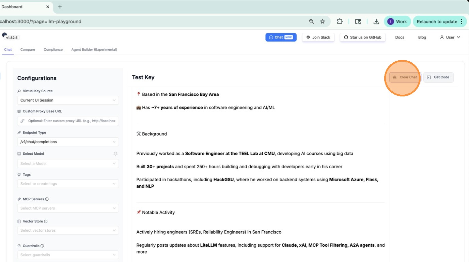Open the Select a Model dropdown
The height and width of the screenshot is (262, 469).
click(68, 164)
